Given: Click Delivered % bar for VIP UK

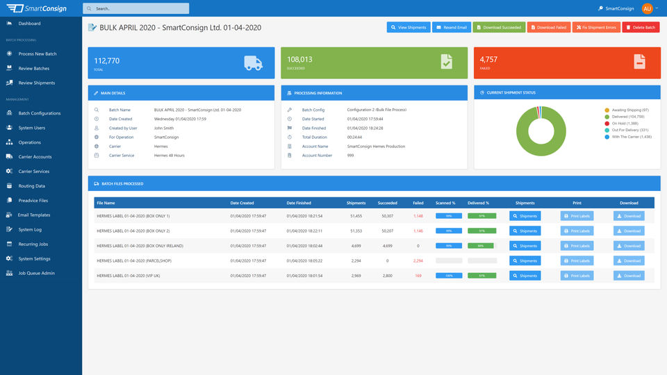Looking at the screenshot, I should [482, 276].
